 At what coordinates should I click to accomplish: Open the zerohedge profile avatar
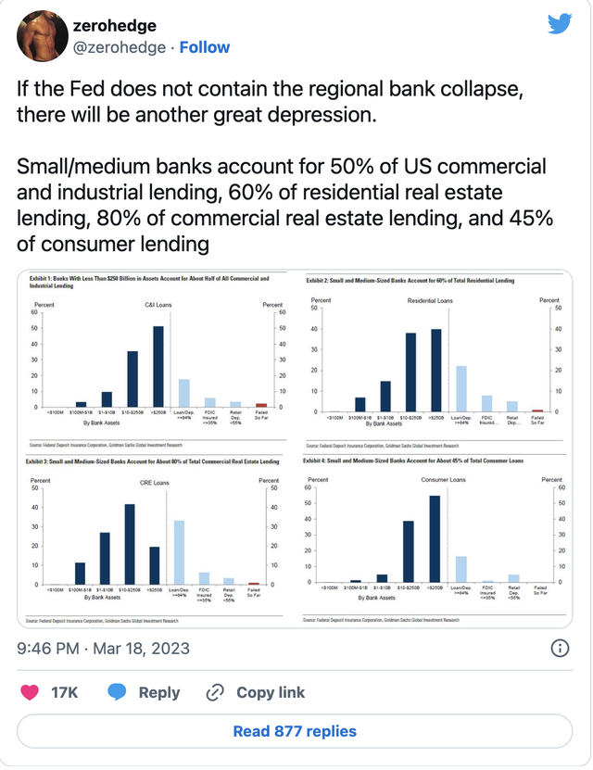(x=40, y=35)
